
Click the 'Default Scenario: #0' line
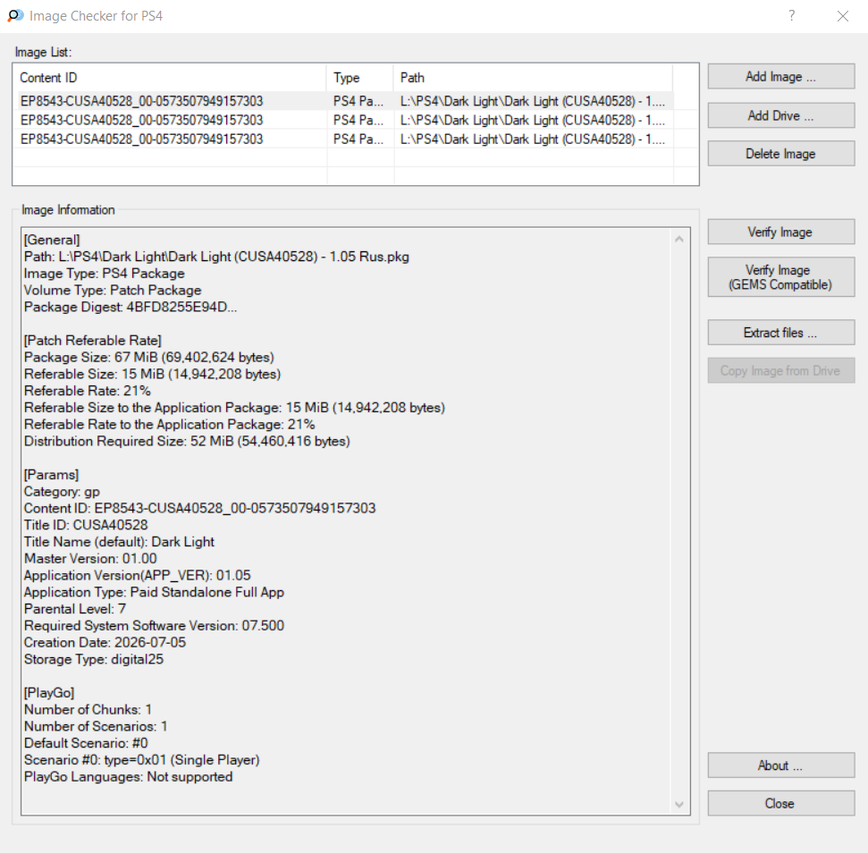tap(86, 743)
